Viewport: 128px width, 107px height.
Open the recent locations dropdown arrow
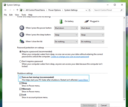coord(14,10)
